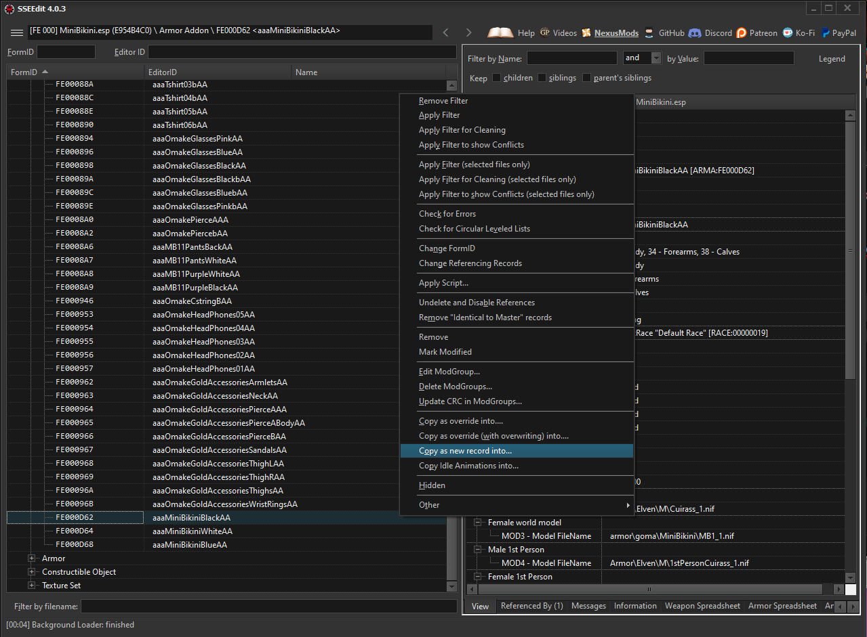Collapse the Female world model node
This screenshot has width=867, height=637.
[478, 523]
